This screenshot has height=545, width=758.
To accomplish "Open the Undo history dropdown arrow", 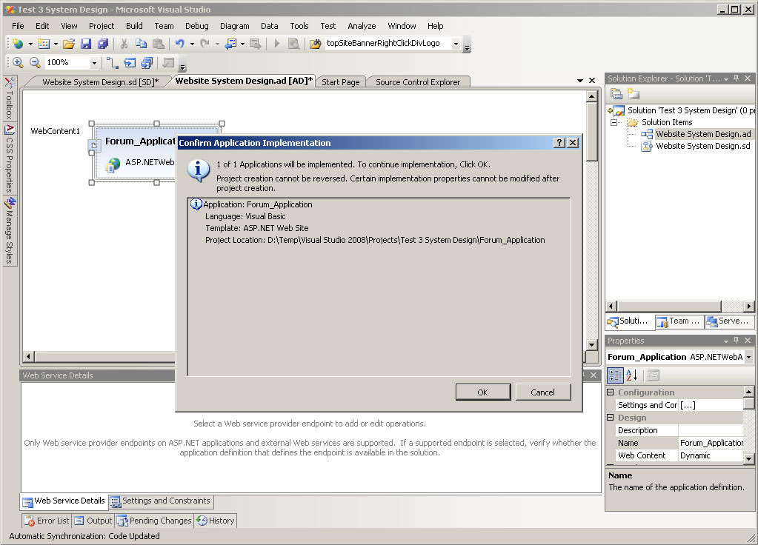I will (192, 44).
